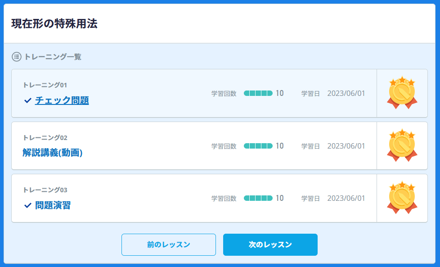
Task: Click the progress bar for トレーニング01
Action: click(258, 93)
